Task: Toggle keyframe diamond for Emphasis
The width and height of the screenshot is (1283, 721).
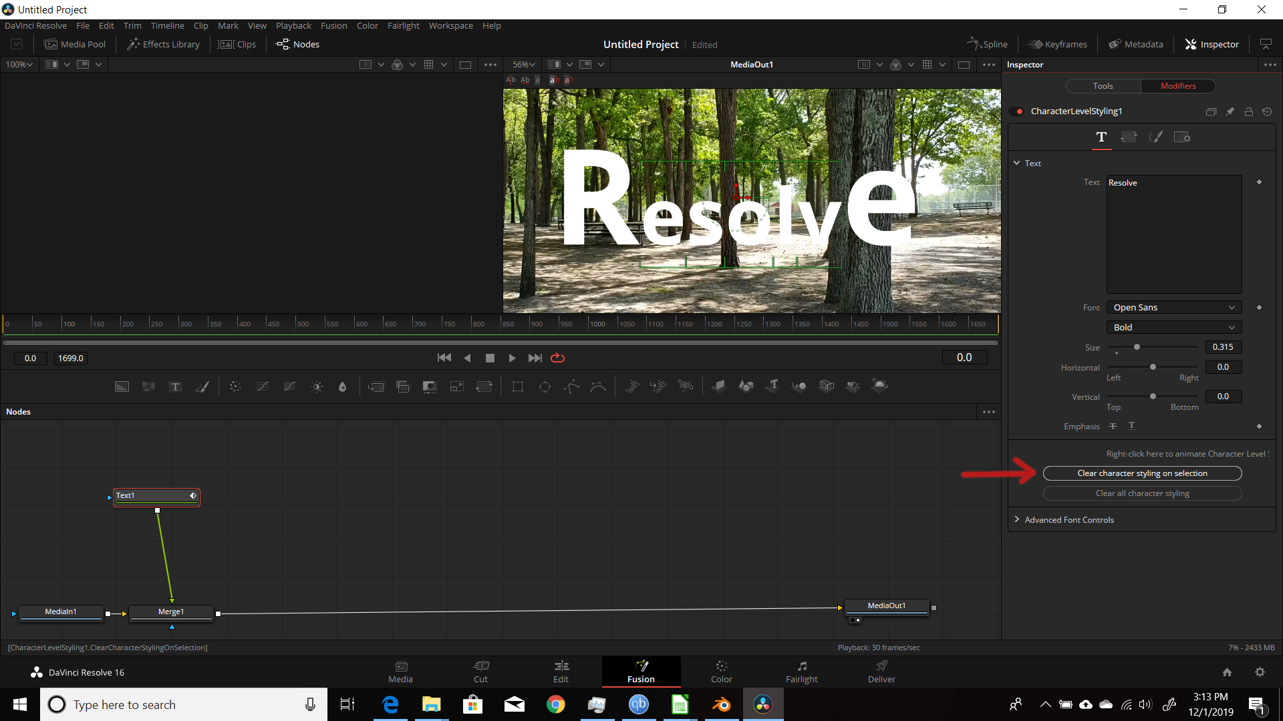Action: tap(1259, 426)
